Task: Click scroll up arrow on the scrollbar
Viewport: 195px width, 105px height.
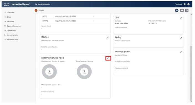Action: tap(191, 15)
